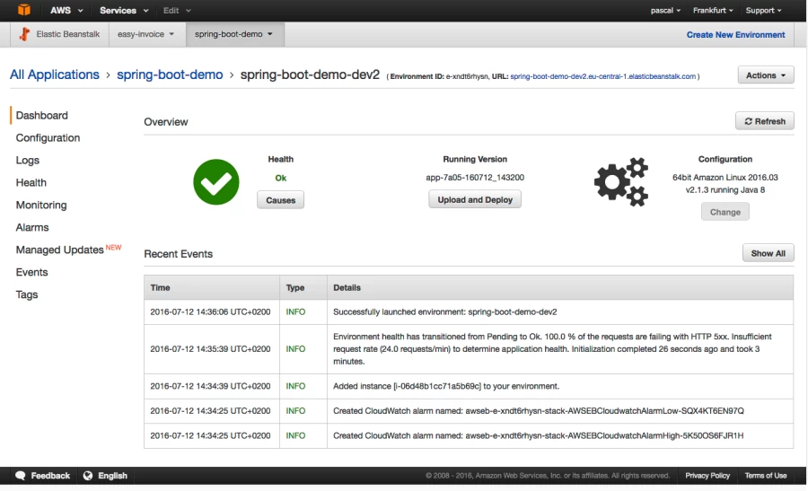Open Configuration in the sidebar
Image resolution: width=808 pixels, height=491 pixels.
click(x=48, y=137)
